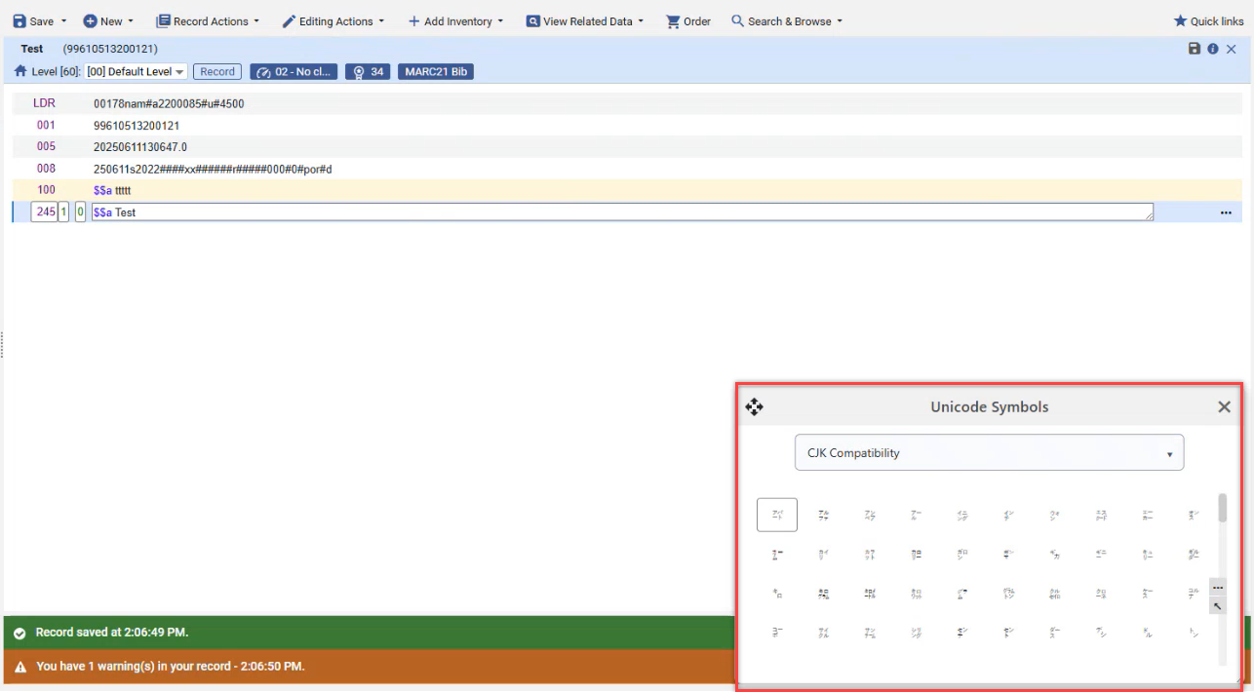Viewport: 1254px width, 692px height.
Task: Click small ellipsis button beside symbol scrollbar
Action: pyautogui.click(x=1218, y=588)
